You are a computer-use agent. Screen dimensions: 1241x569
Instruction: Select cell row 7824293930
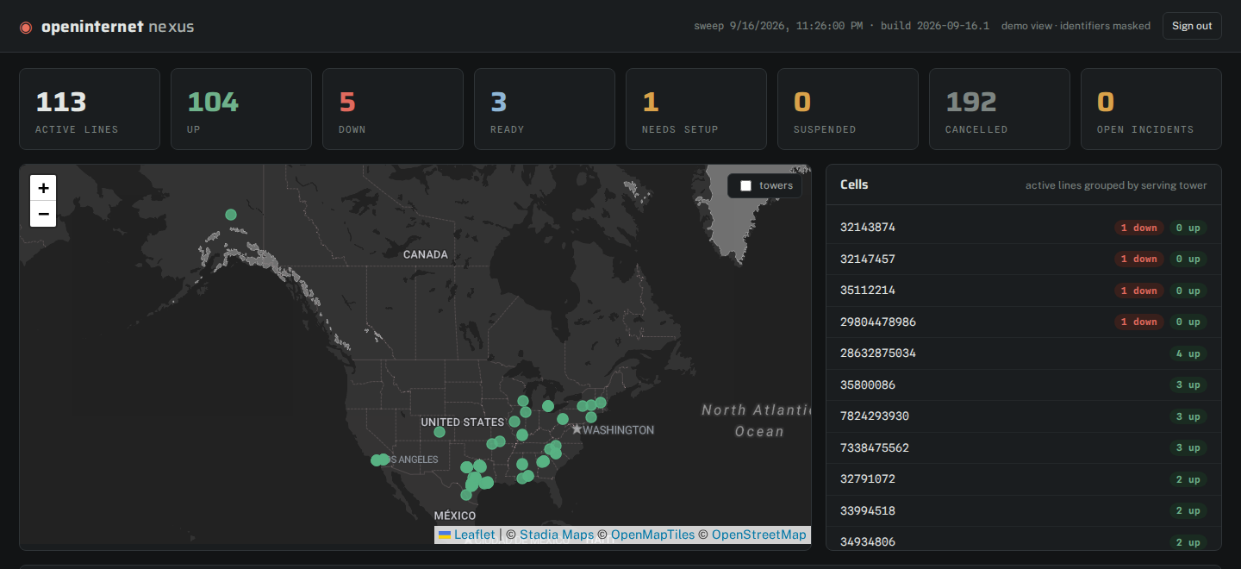coord(1024,416)
